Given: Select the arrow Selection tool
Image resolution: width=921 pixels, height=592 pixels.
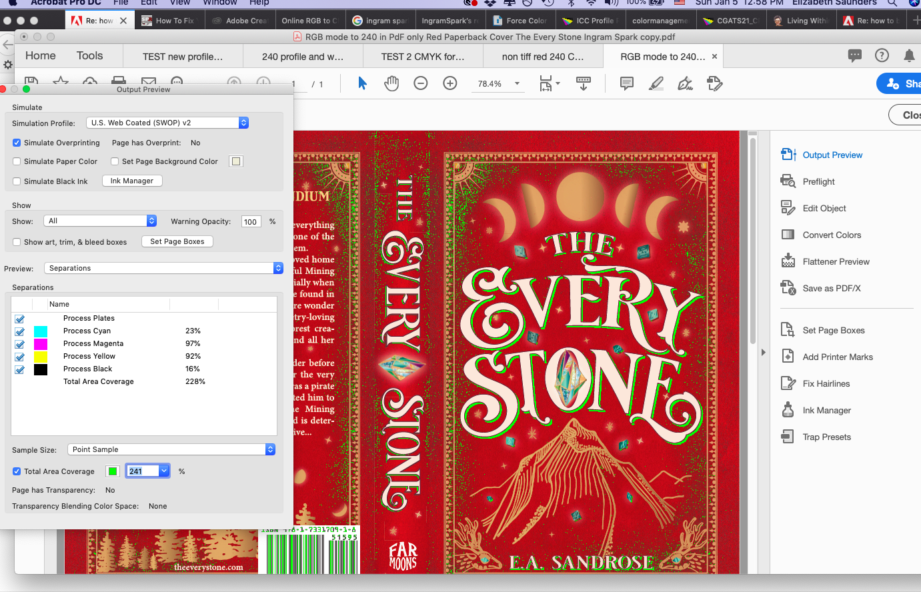Looking at the screenshot, I should coord(362,83).
